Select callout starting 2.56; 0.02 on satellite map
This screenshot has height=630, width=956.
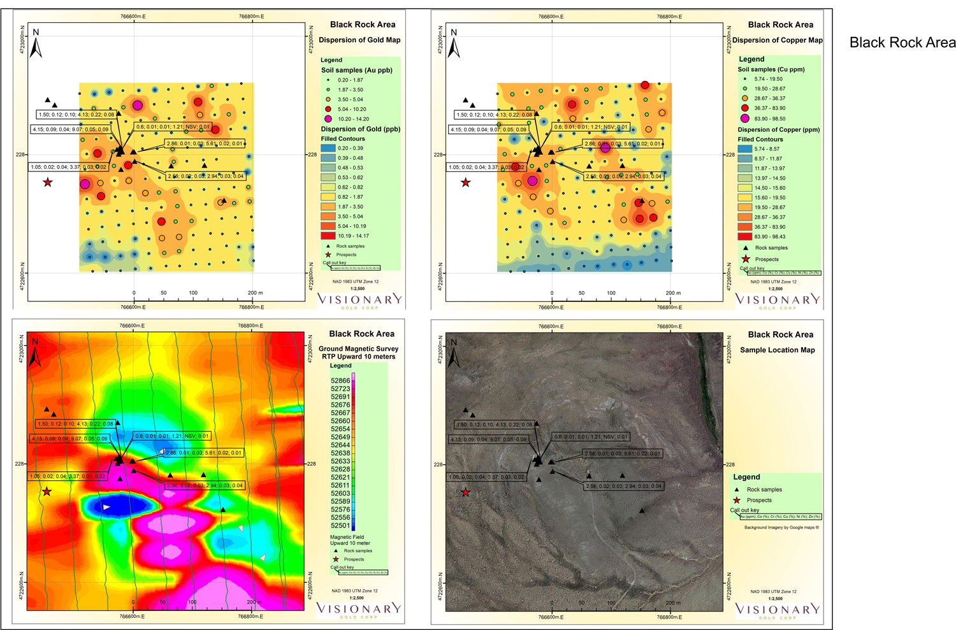pos(624,486)
